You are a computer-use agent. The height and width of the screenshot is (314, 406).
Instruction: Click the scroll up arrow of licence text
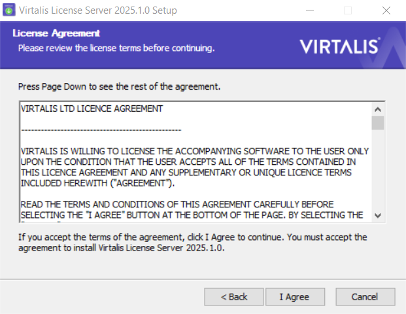(x=378, y=109)
